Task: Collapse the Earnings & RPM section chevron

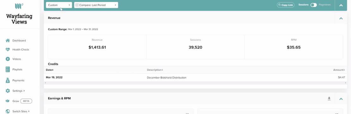Action: (x=341, y=99)
